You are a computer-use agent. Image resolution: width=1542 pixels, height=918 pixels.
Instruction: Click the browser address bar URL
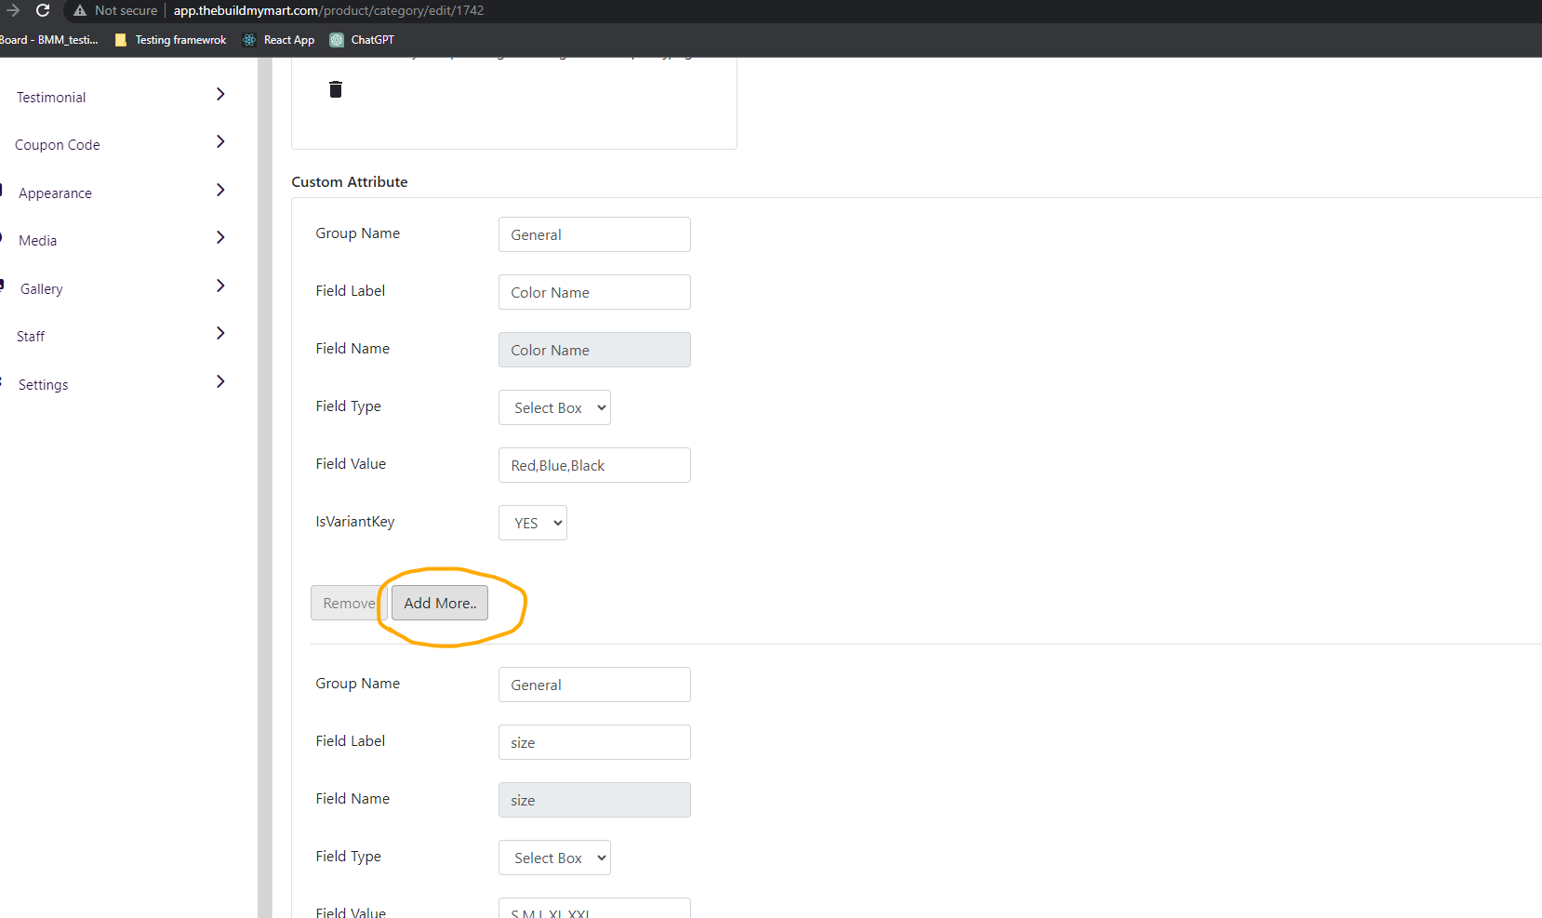[x=328, y=10]
